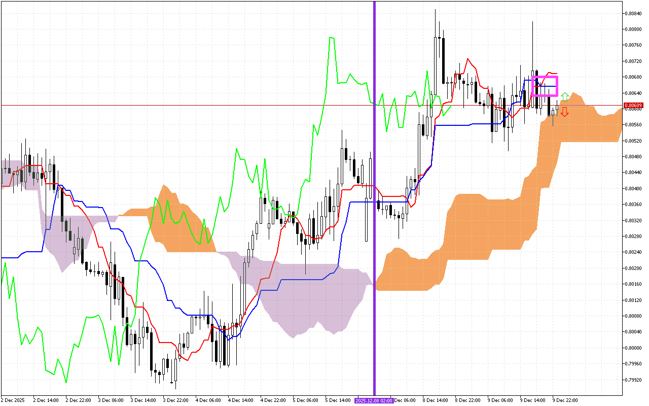Click the 0.80840 price axis label
This screenshot has width=649, height=406.
[633, 13]
